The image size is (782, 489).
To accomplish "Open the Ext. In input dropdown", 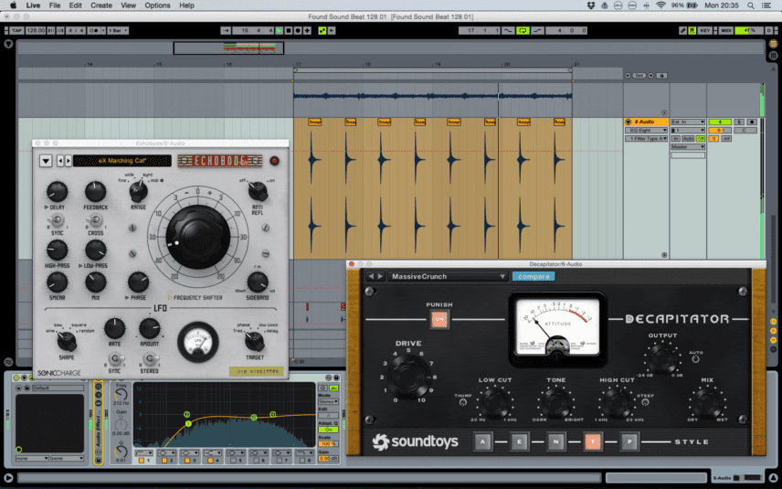I will pyautogui.click(x=688, y=122).
